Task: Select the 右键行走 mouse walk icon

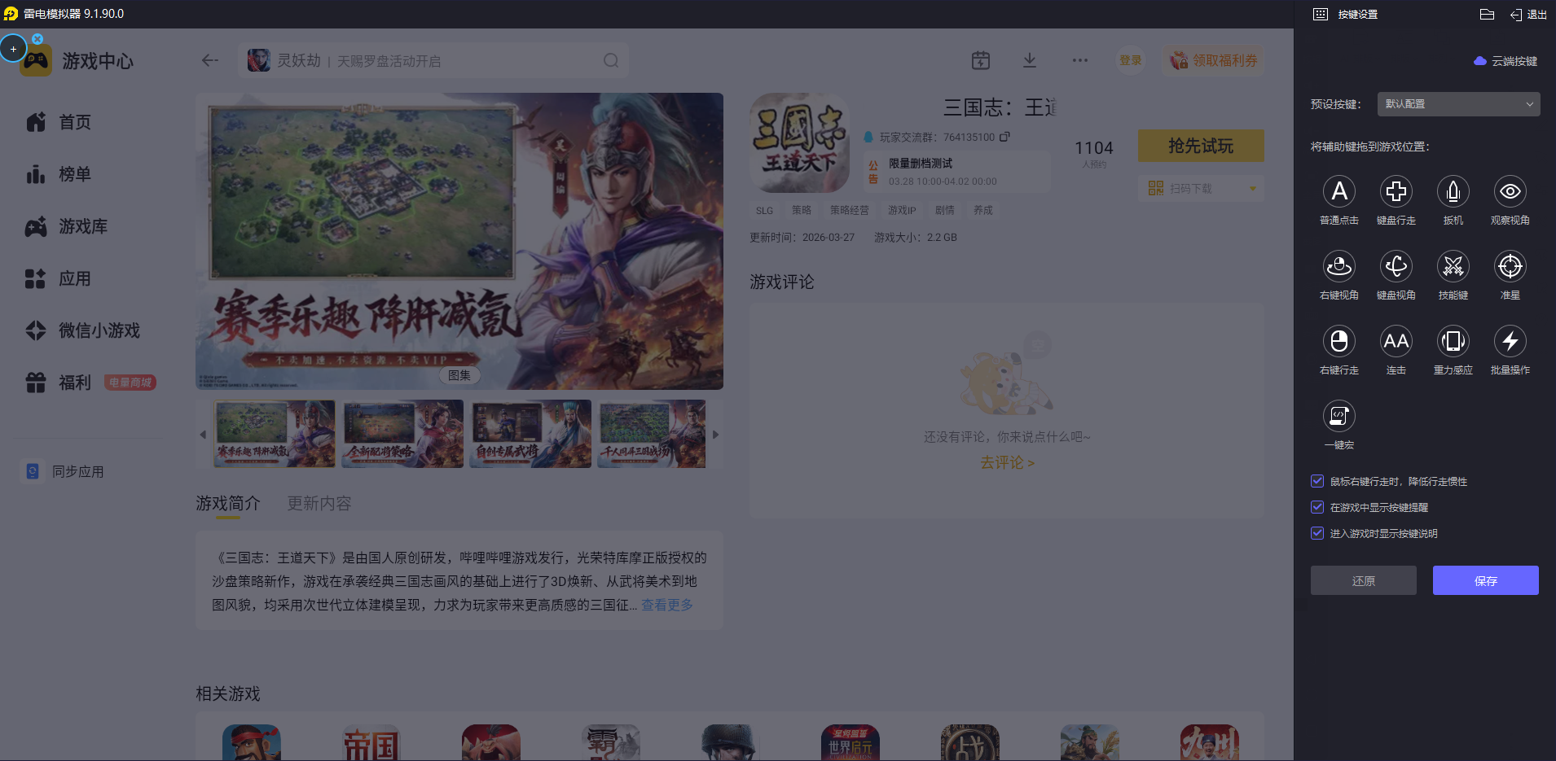Action: pyautogui.click(x=1338, y=341)
